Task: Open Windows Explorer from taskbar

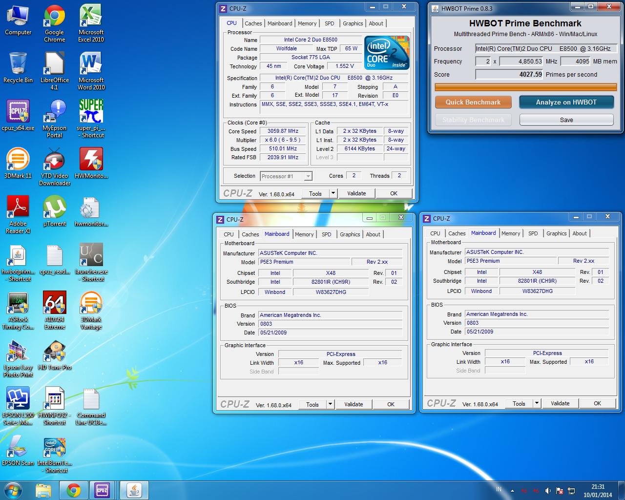Action: pyautogui.click(x=43, y=490)
